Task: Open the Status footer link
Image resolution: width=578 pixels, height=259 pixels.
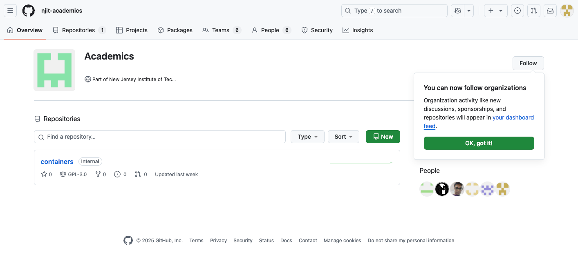Action: (x=266, y=241)
